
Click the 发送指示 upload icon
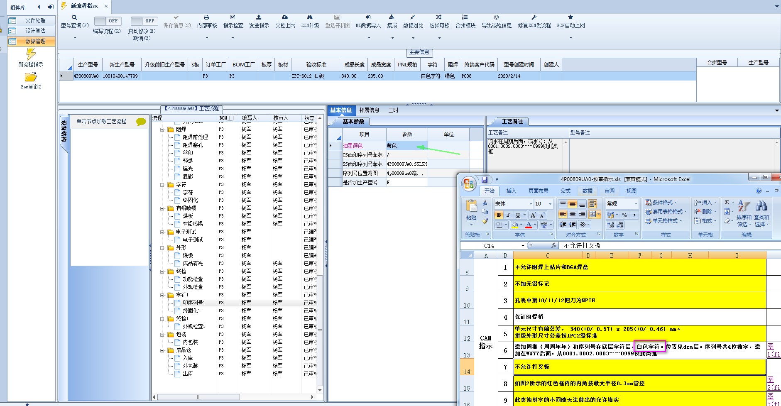coord(259,17)
